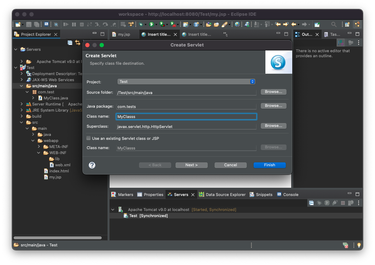Click the help question mark in dialog
This screenshot has height=265, width=375.
coord(92,165)
